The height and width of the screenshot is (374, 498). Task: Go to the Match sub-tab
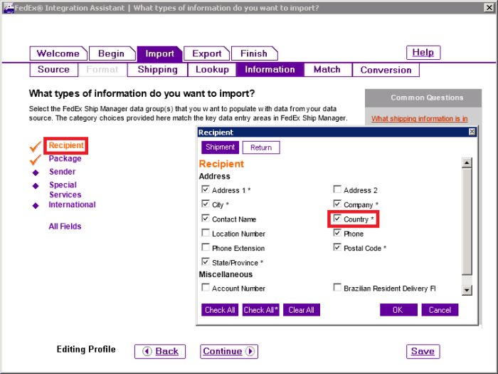pyautogui.click(x=327, y=70)
